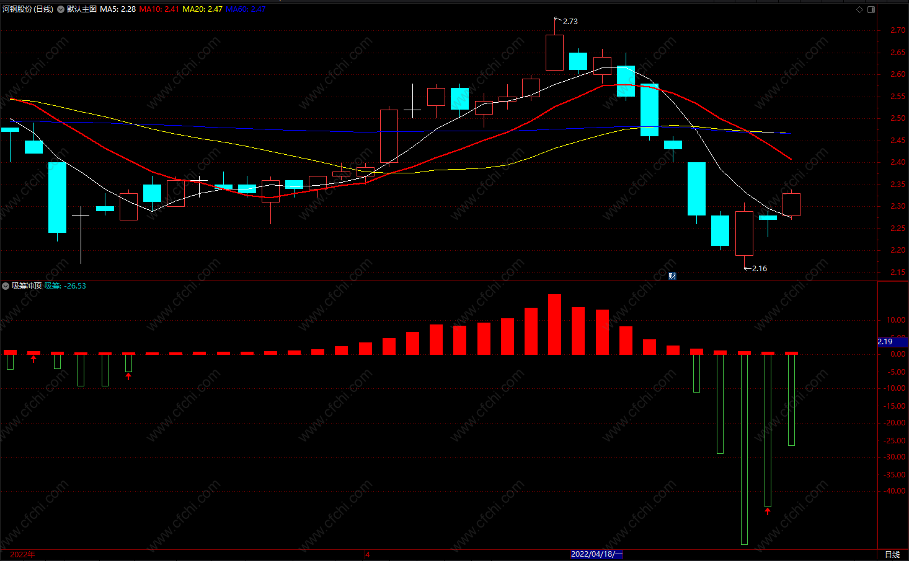Click the 吸筹: -26.53 indicator value
Screen dimensions: 909x561
point(65,286)
